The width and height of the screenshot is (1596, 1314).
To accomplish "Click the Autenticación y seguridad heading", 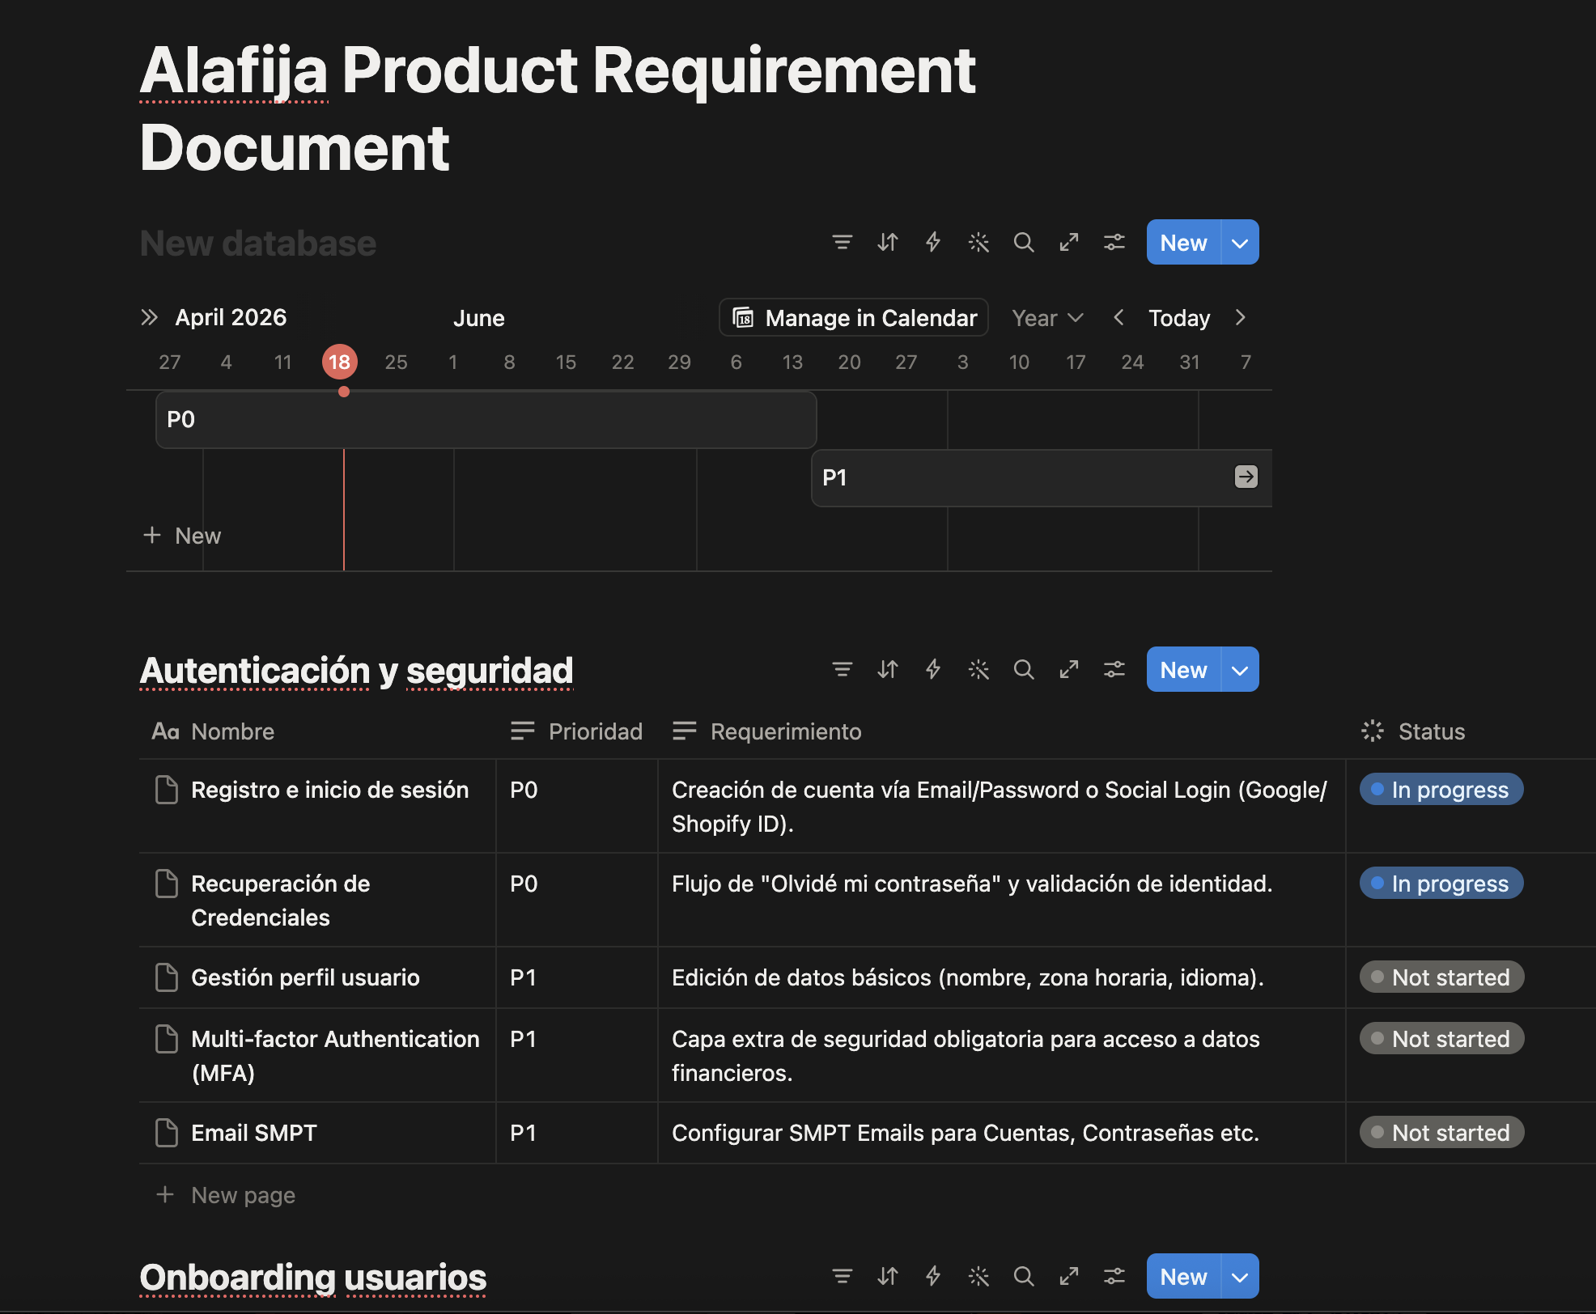I will tap(356, 670).
